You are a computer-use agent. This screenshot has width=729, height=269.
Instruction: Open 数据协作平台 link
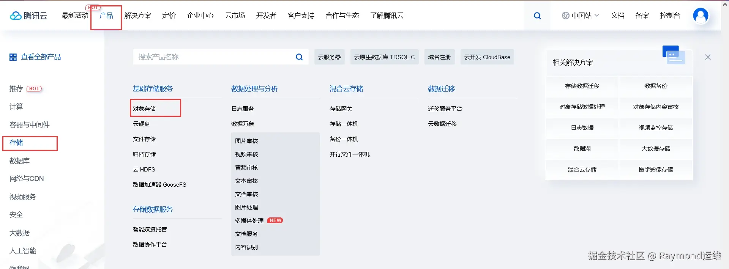(x=150, y=245)
